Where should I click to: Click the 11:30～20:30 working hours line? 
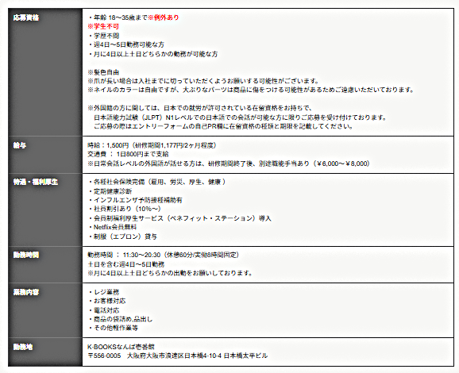tap(164, 255)
